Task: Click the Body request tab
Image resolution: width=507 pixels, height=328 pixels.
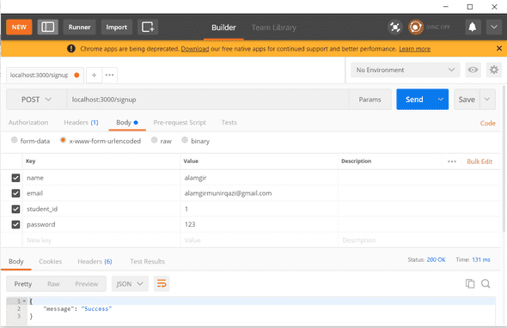Action: tap(127, 123)
